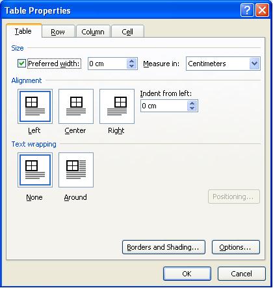Click the Borders and Shading button
The image size is (273, 288).
tap(164, 247)
